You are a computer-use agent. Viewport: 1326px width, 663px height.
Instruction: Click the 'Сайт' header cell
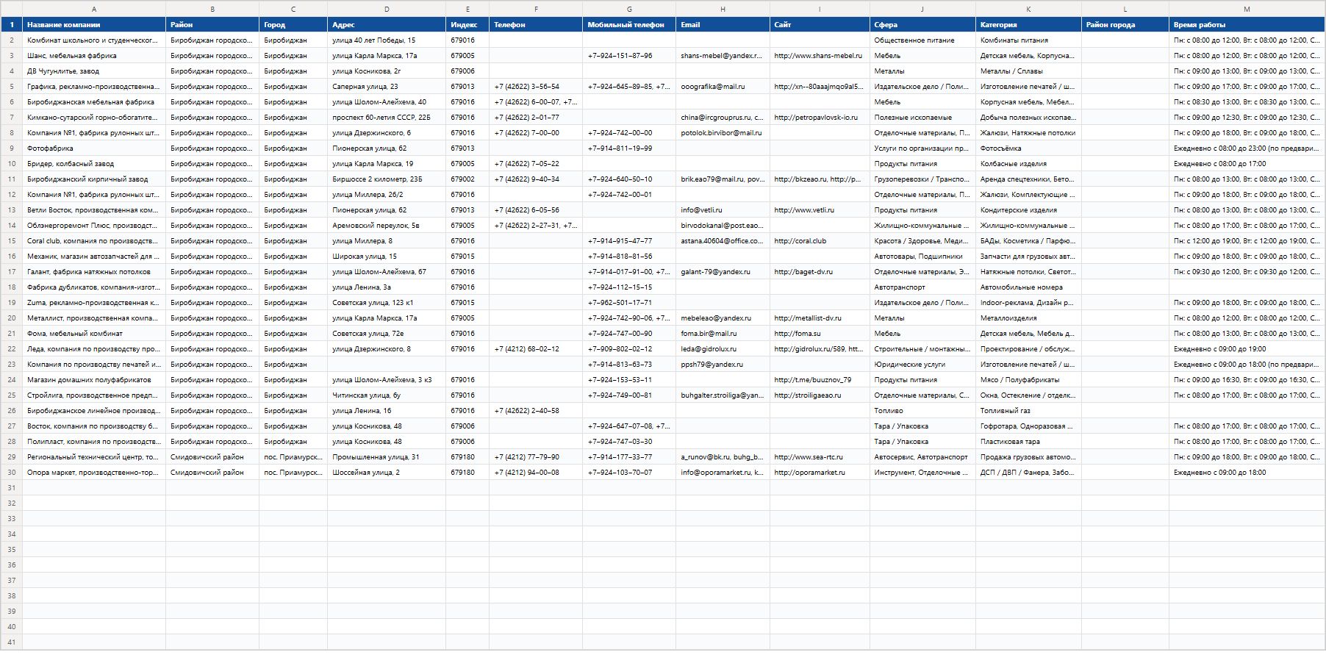click(820, 24)
